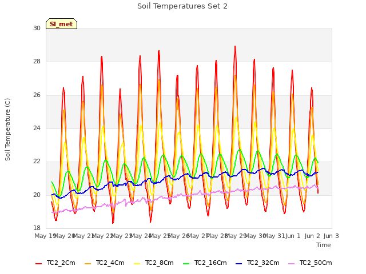This screenshot has height=274, width=366.
Task: Select the TC2_16Cm legend label
Action: (210, 263)
